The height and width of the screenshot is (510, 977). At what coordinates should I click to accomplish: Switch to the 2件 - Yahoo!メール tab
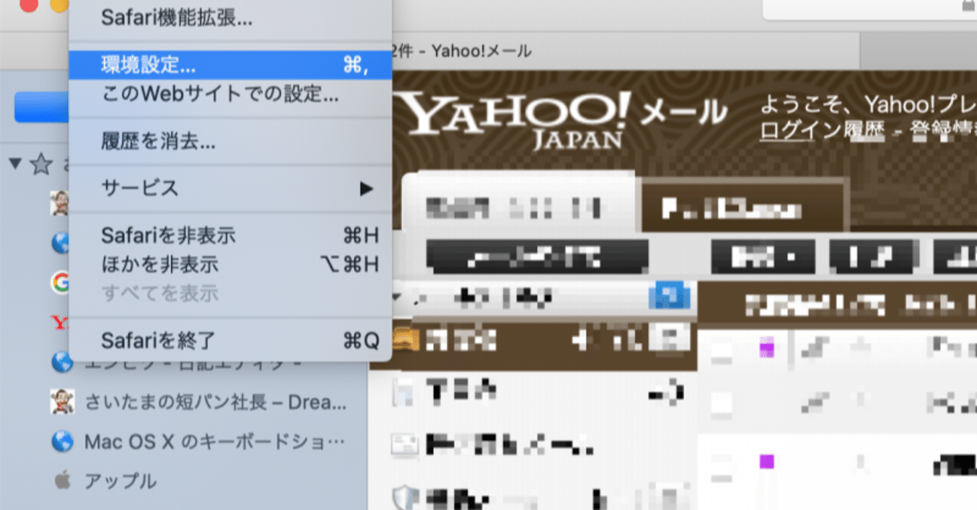459,52
